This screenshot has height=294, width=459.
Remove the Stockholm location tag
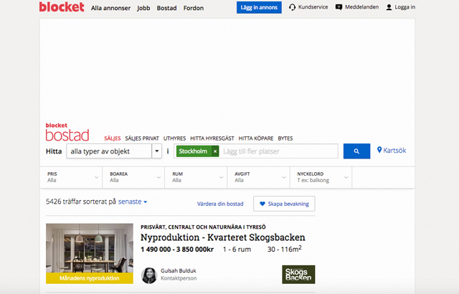coord(215,151)
